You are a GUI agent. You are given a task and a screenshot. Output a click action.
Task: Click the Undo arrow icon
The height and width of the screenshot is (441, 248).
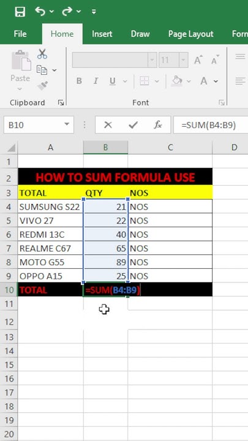[x=41, y=11]
